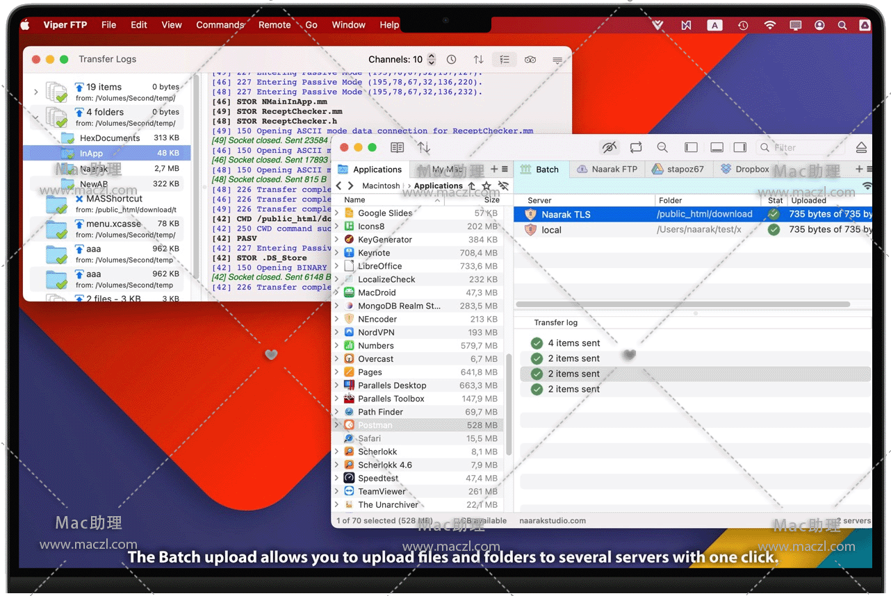Adjust the Channels stepper control
Screen dimensions: 891x596
[432, 60]
